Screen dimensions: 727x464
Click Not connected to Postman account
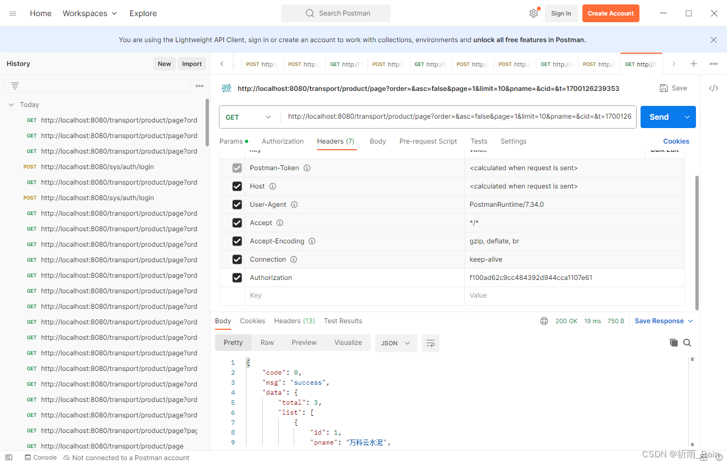pyautogui.click(x=126, y=457)
